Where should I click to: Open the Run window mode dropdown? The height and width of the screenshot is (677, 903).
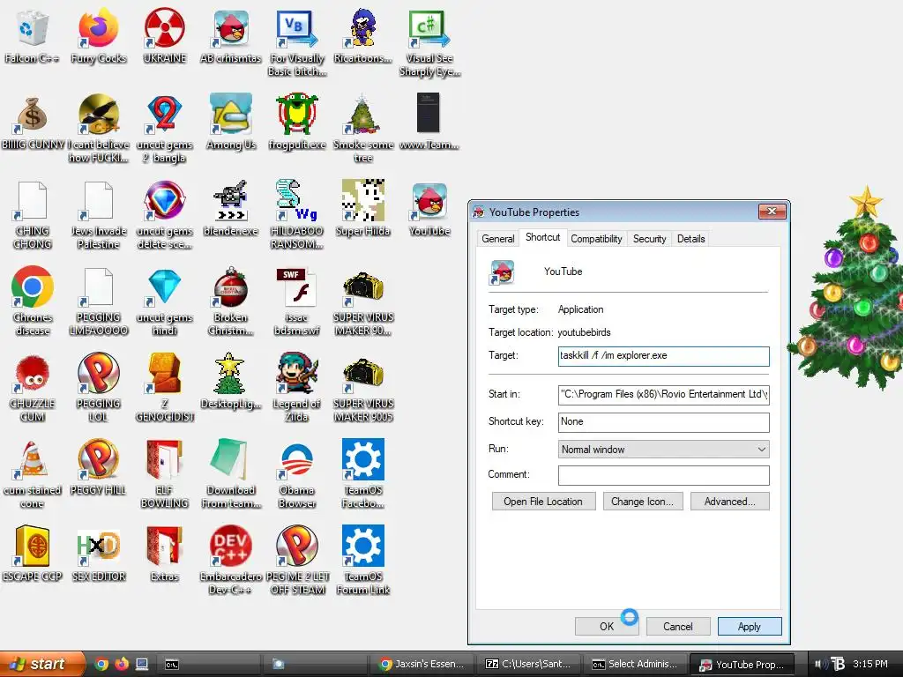[x=663, y=449]
